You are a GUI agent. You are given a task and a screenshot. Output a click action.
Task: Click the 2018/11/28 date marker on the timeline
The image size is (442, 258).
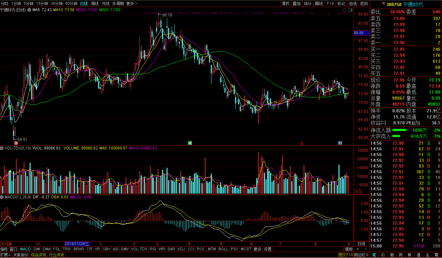tap(77, 244)
